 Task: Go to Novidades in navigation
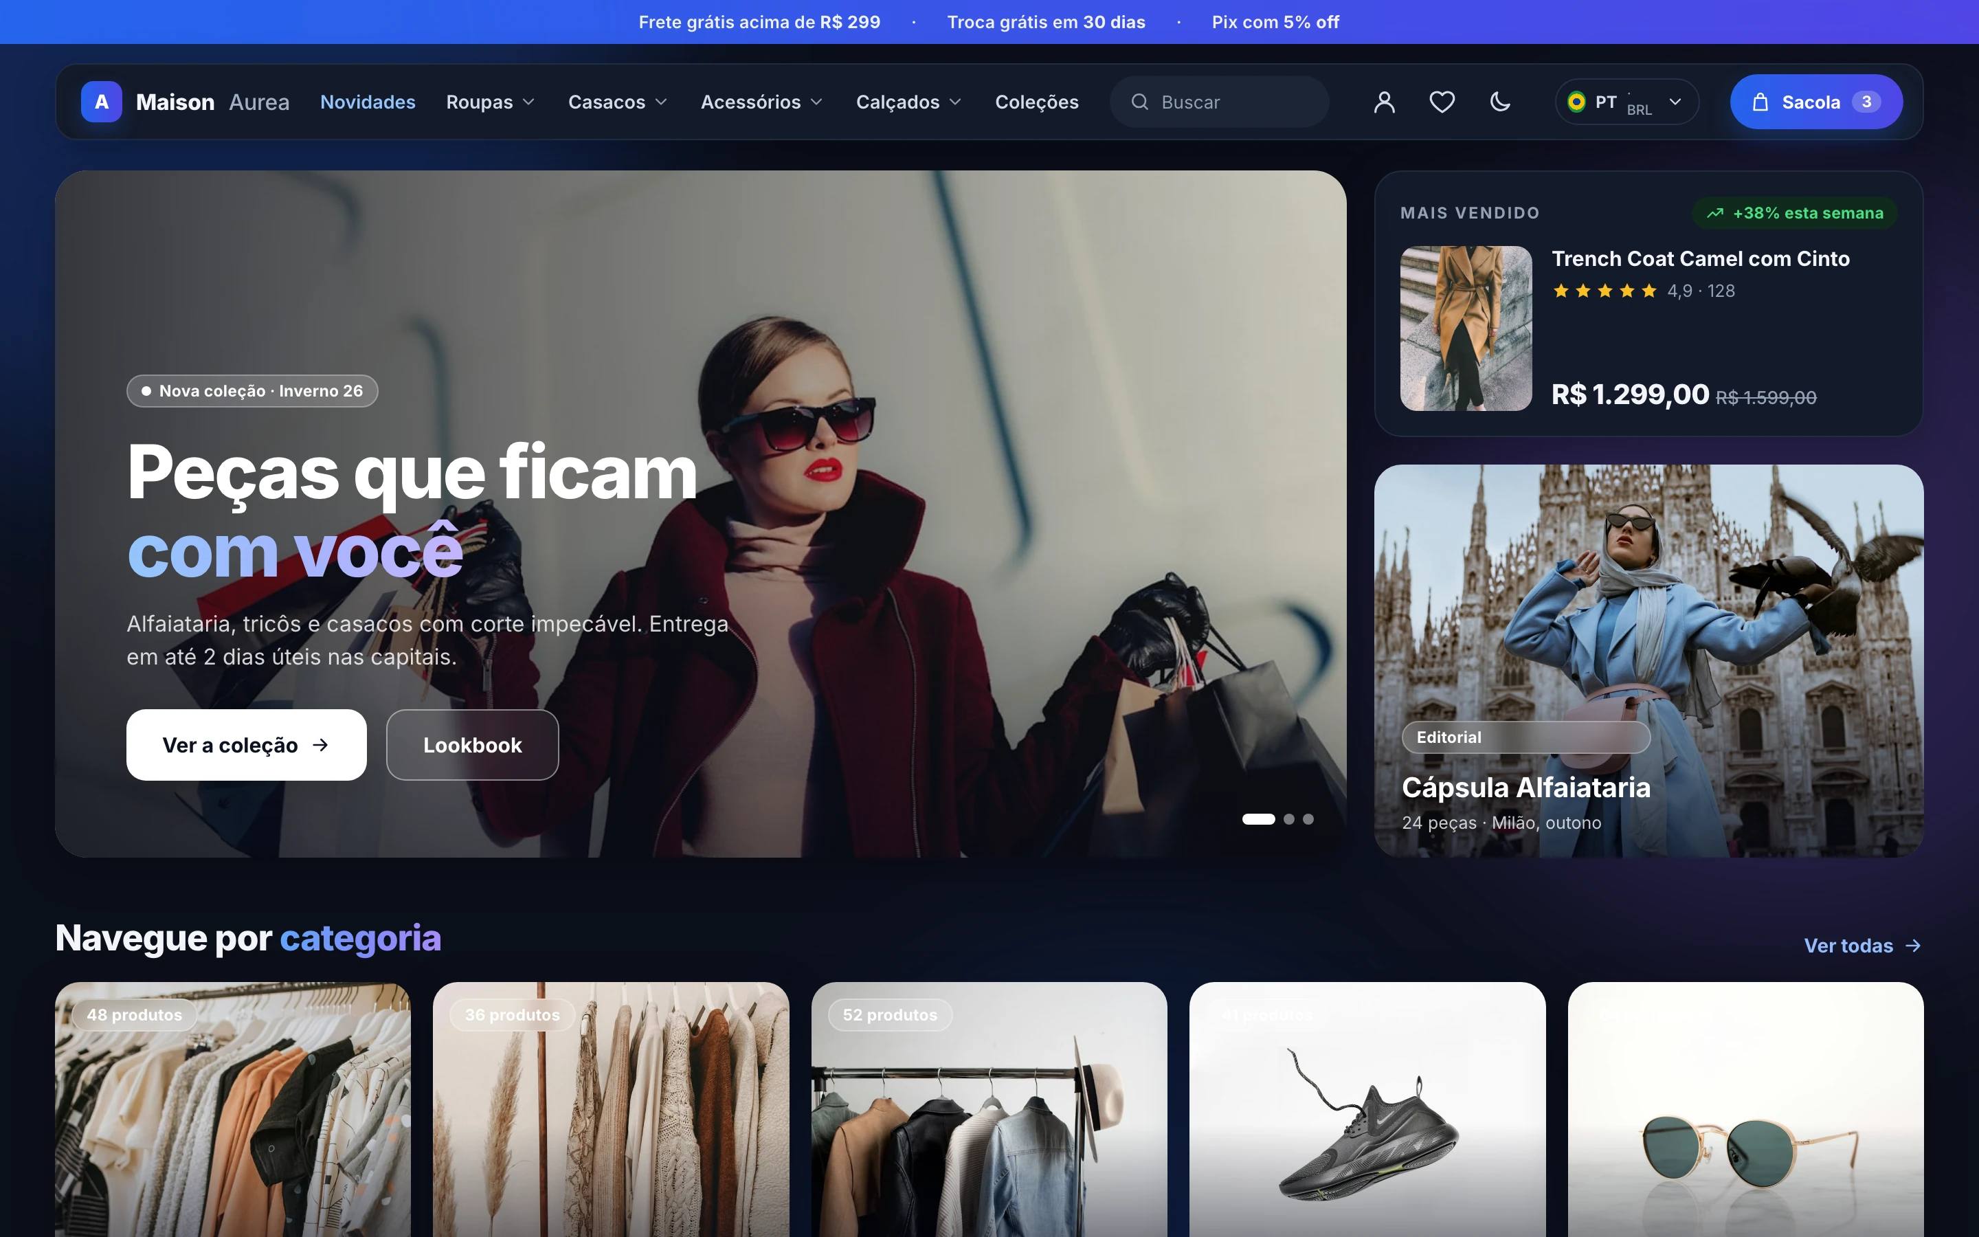pos(368,102)
